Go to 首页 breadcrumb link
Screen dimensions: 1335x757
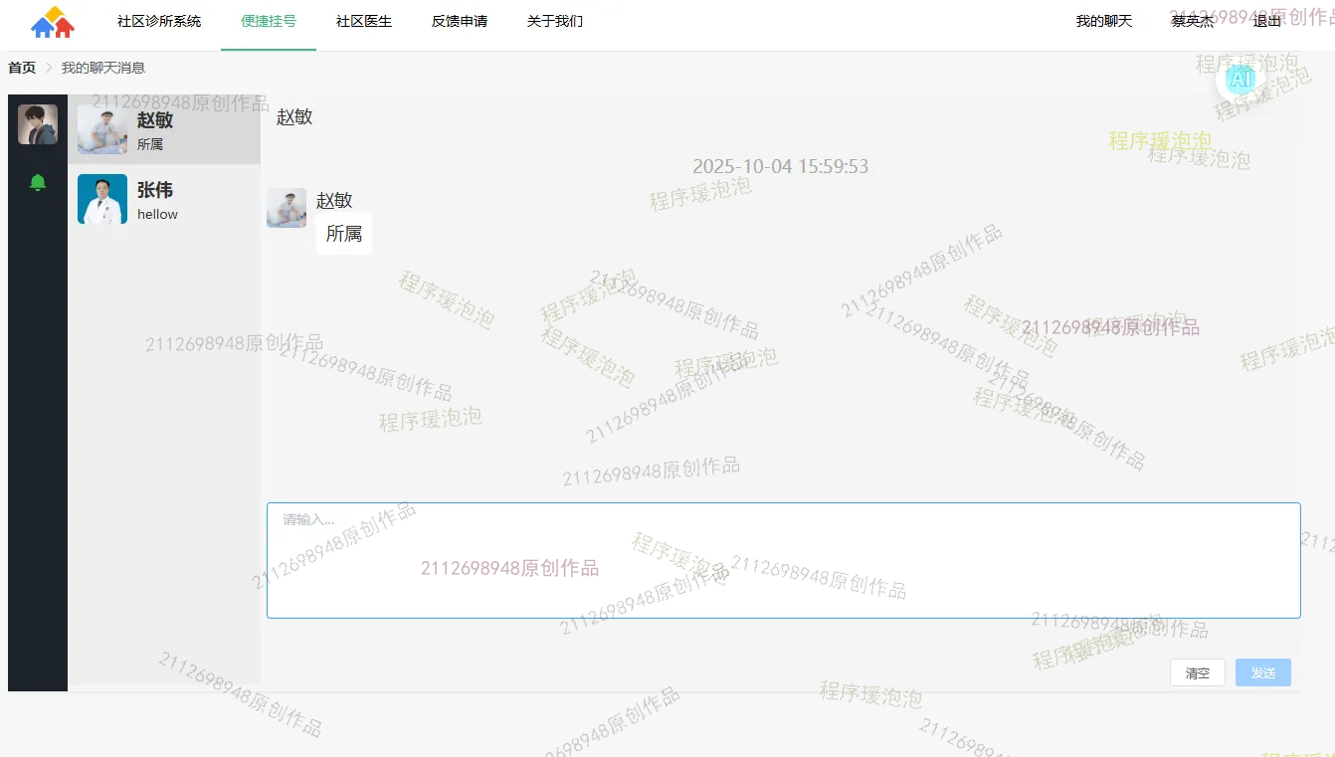pos(22,68)
